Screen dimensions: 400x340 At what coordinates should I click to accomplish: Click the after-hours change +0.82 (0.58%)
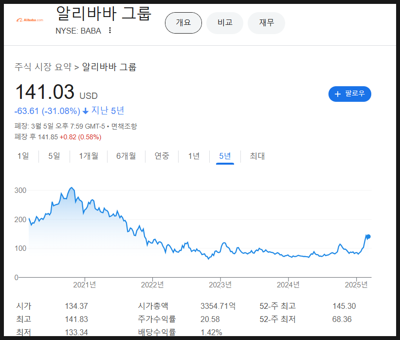click(x=80, y=137)
